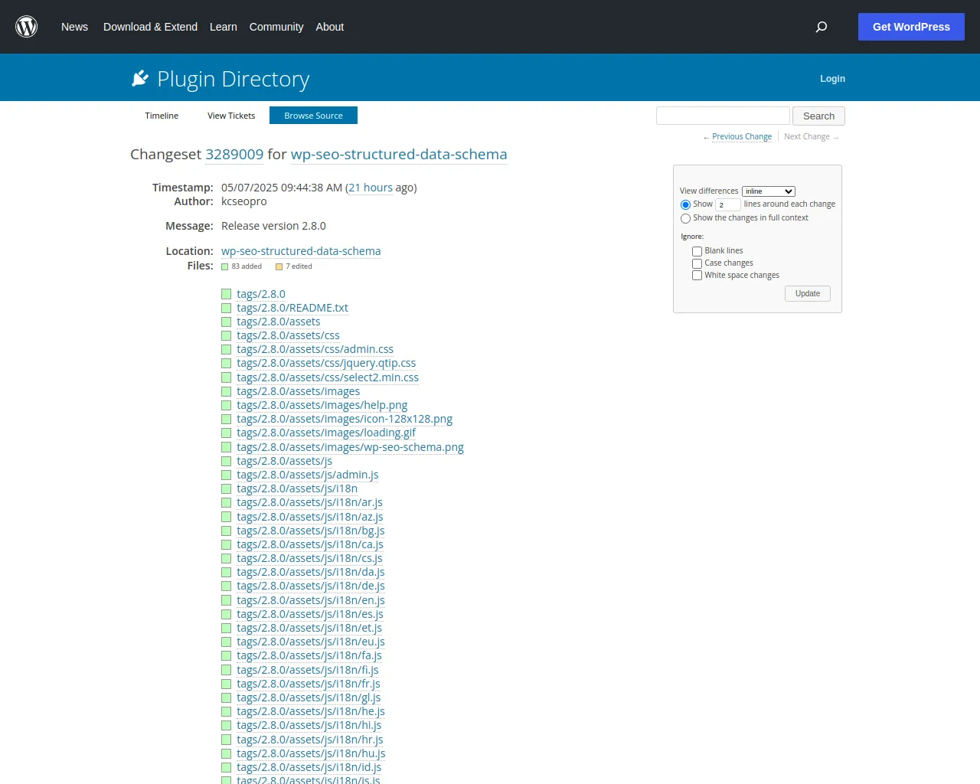
Task: Click green added square beside tags/2.8.0/assets/js/i18n/fi.js
Action: point(227,670)
